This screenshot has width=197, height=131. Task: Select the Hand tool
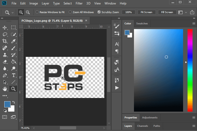click(5, 89)
